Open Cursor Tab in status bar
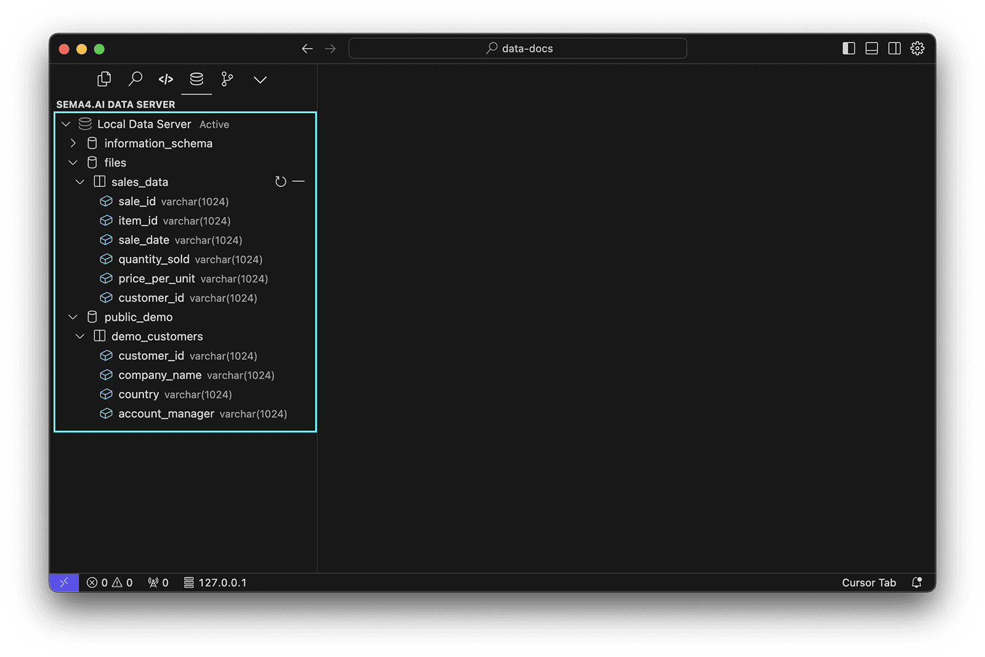 point(869,582)
